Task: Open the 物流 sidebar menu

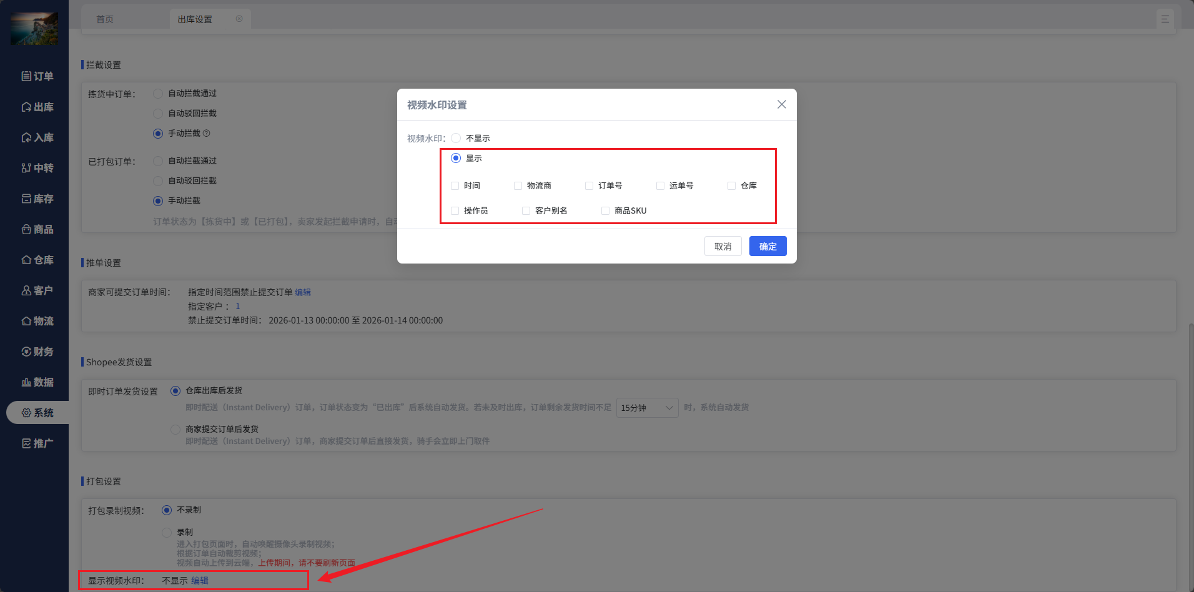Action: point(37,321)
